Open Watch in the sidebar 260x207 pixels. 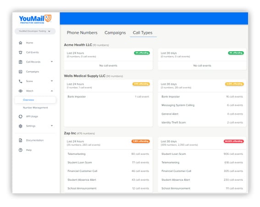point(29,91)
